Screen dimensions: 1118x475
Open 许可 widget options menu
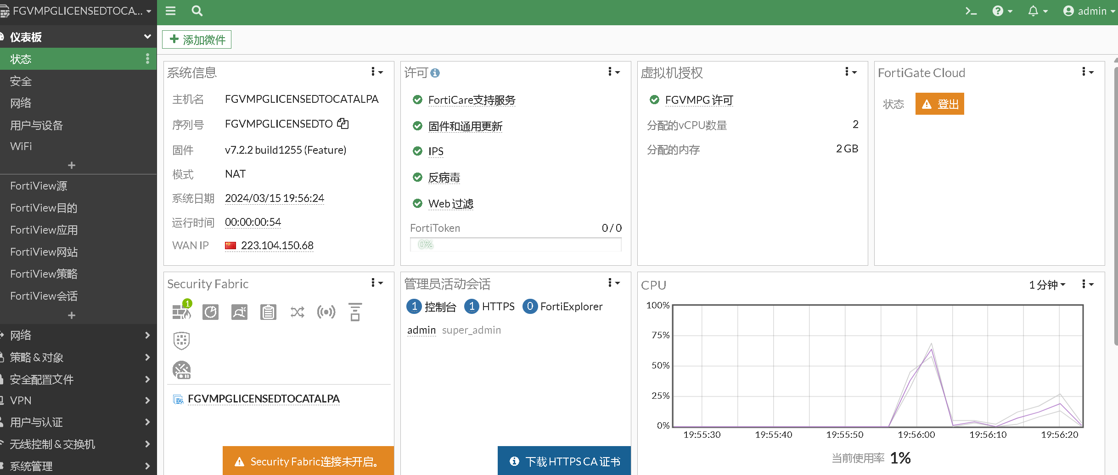614,72
